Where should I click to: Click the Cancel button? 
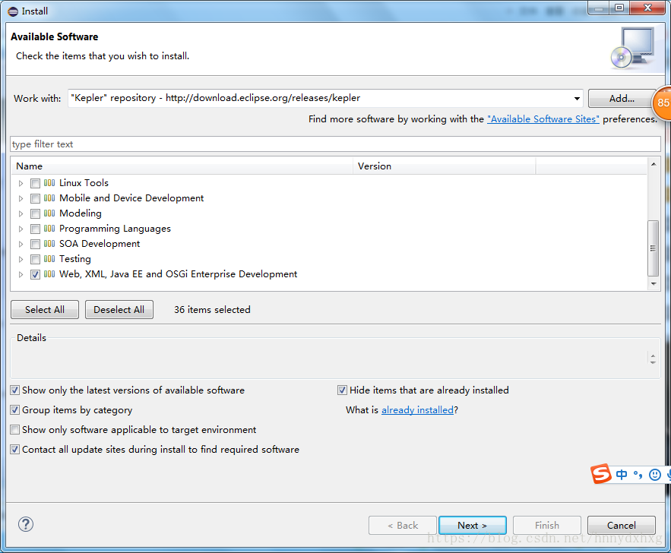coord(622,525)
